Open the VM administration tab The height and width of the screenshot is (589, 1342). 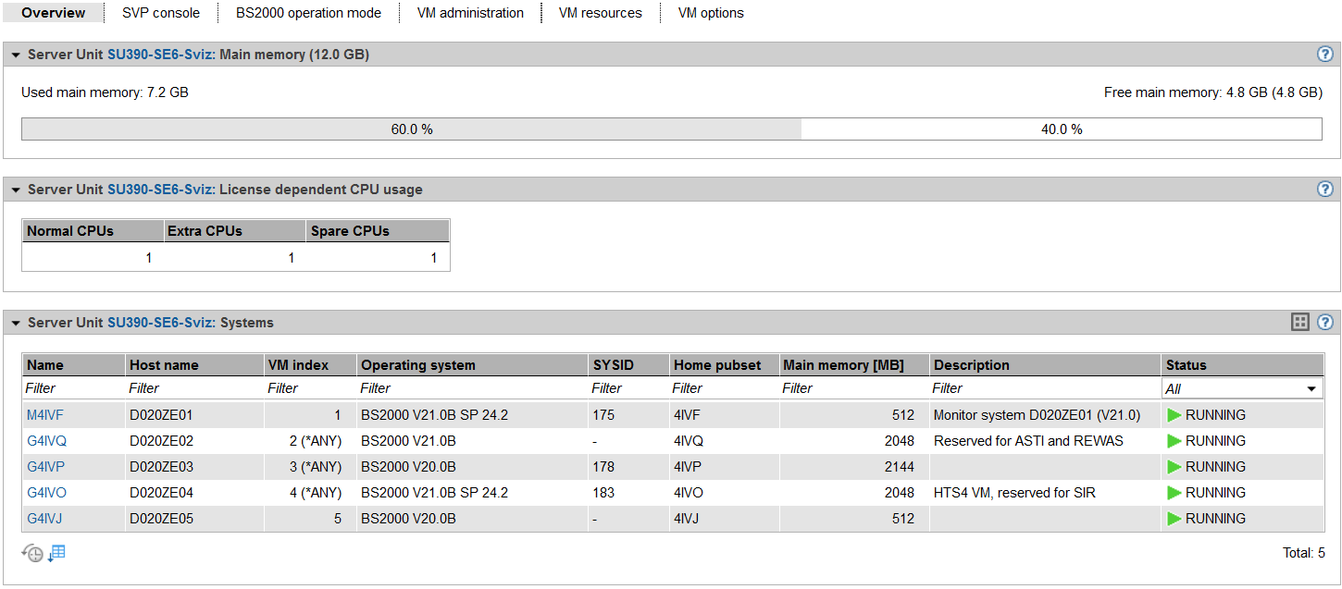pos(470,13)
